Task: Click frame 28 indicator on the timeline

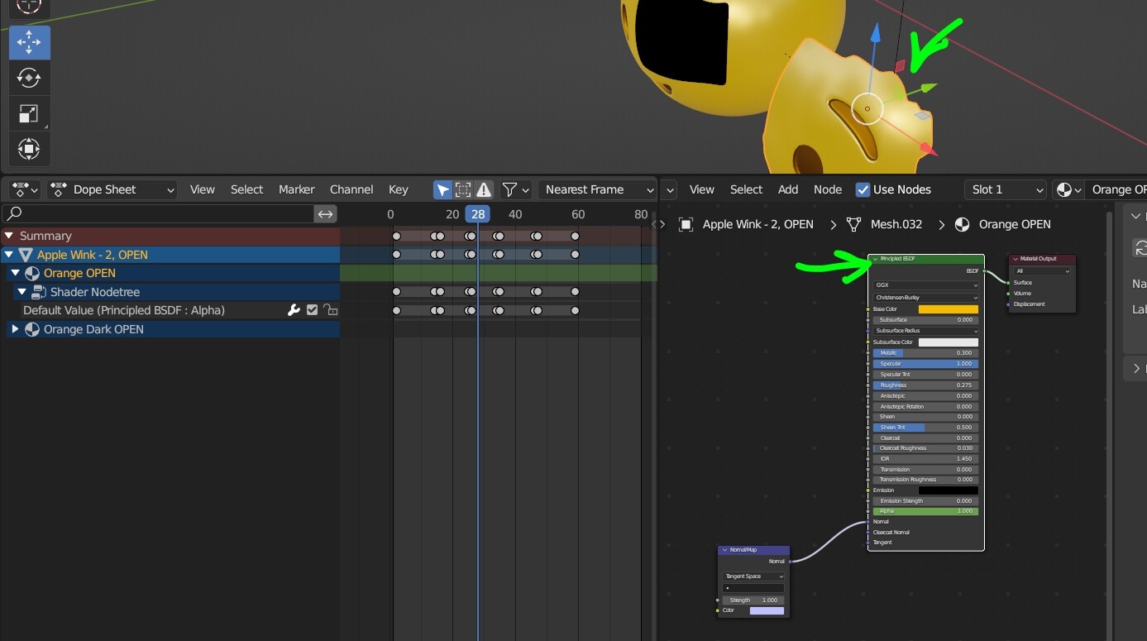Action: click(x=477, y=213)
